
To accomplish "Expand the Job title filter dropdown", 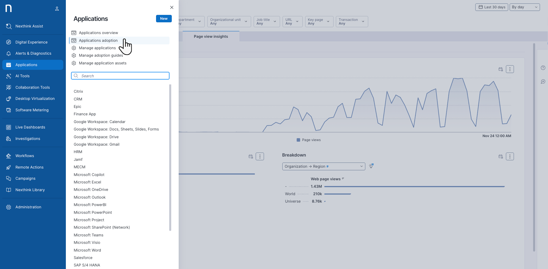I will 266,22.
